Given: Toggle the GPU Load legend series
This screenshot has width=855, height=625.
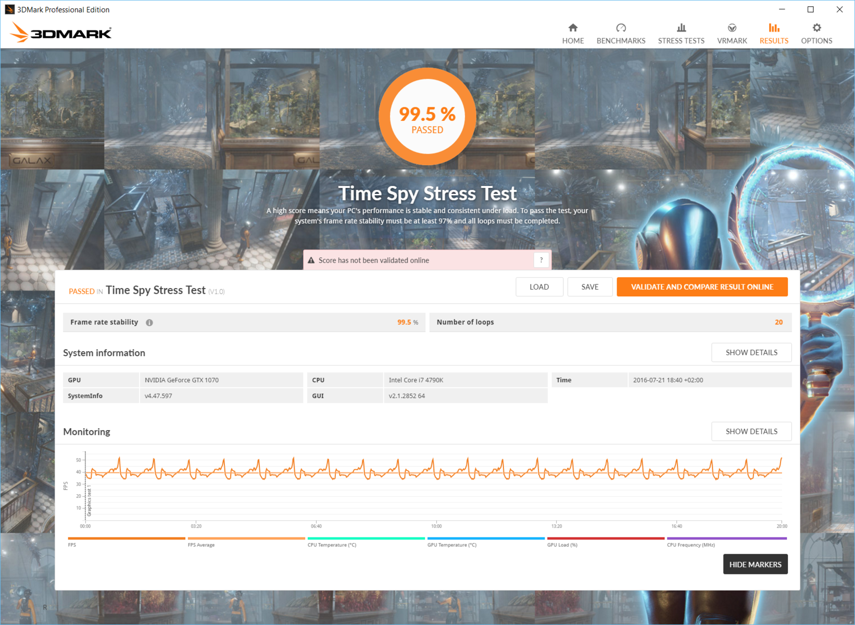Looking at the screenshot, I should (606, 542).
